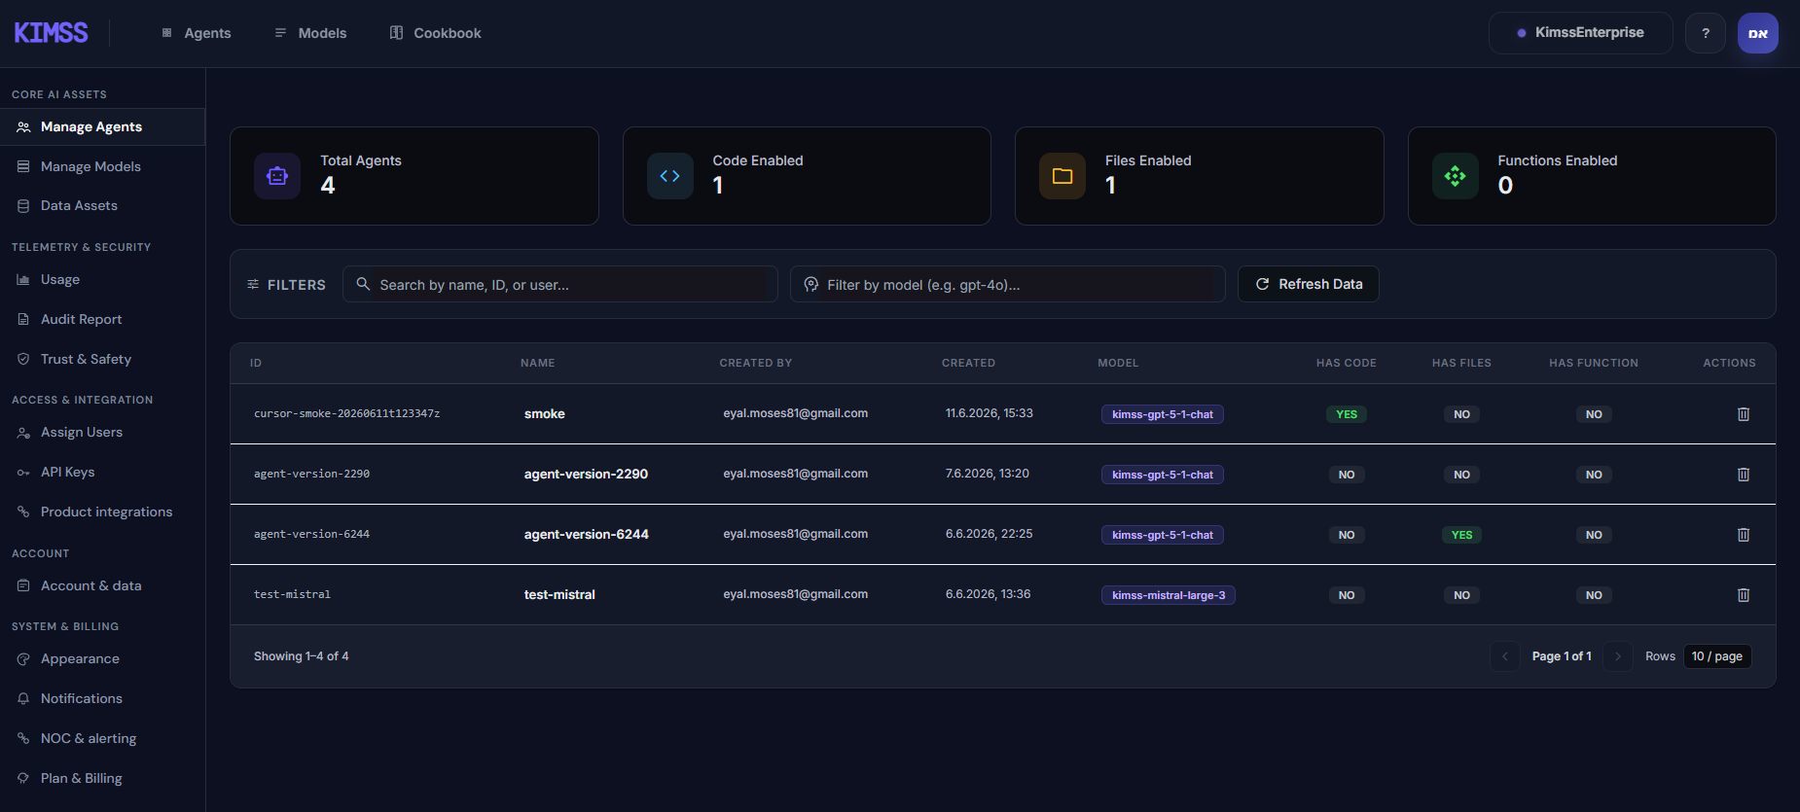Go to next page arrow
The image size is (1800, 812).
1617,656
